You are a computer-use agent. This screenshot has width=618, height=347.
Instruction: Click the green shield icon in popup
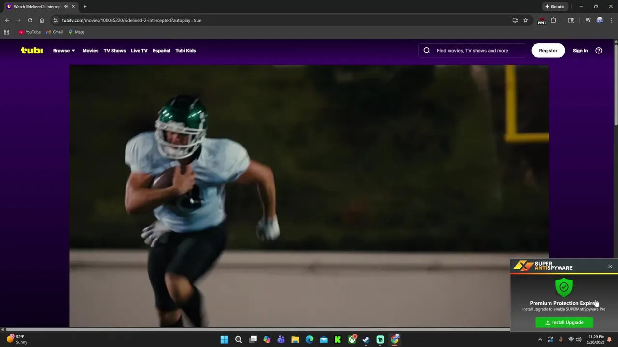[x=563, y=287]
